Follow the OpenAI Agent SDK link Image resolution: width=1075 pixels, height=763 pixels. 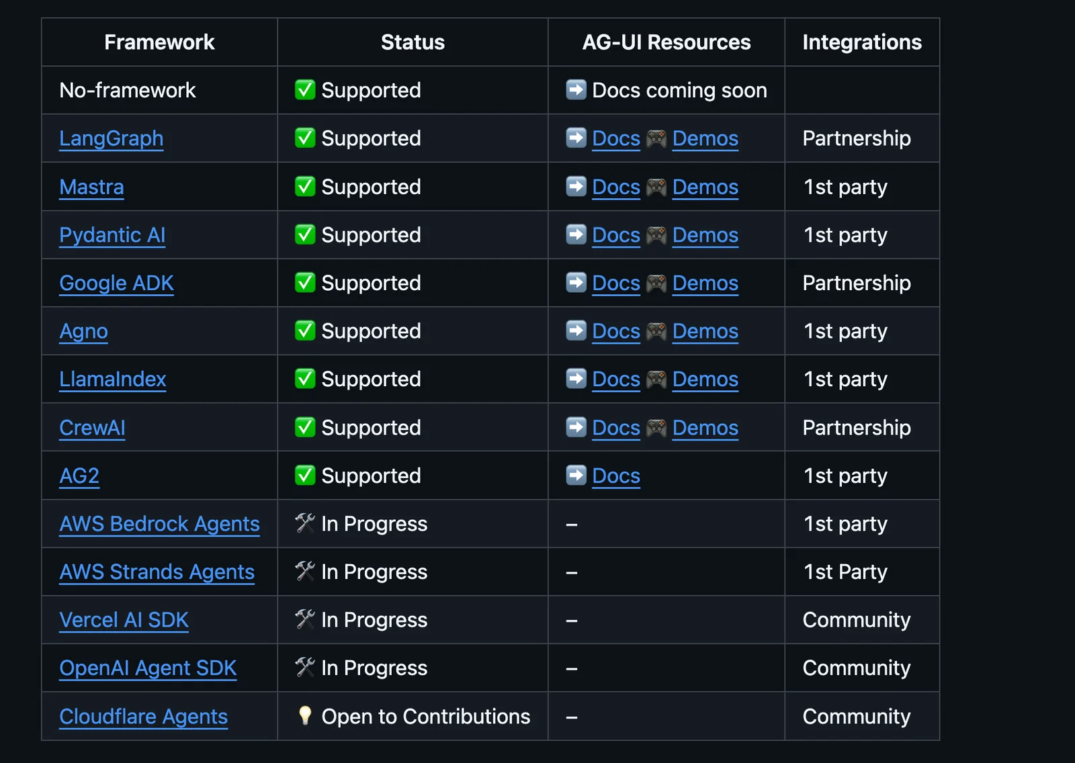click(148, 668)
